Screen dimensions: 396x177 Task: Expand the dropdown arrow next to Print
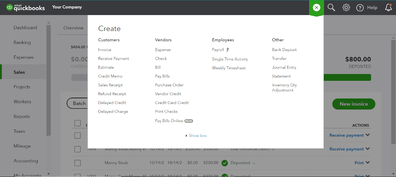(x=368, y=163)
